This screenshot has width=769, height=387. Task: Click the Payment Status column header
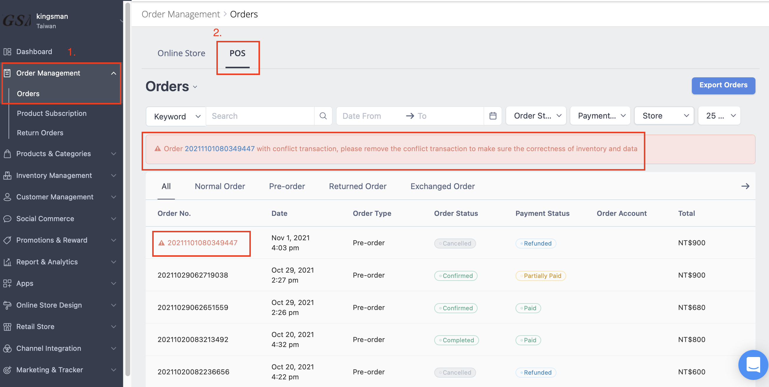click(542, 213)
